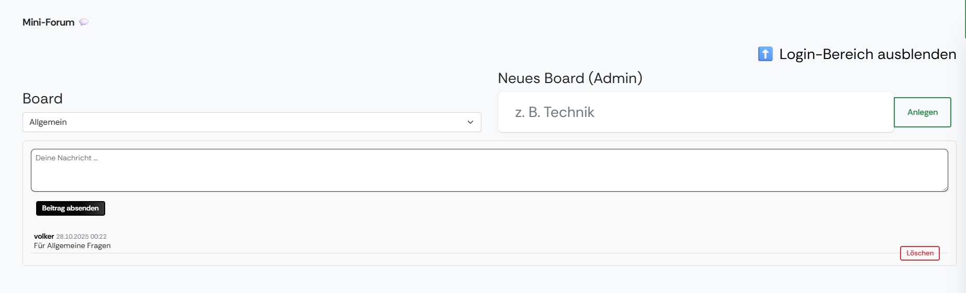Click the Board label above dropdown

[x=42, y=99]
